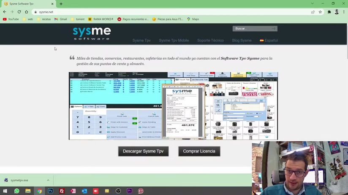Open Premiere Pro from the taskbar
Image resolution: width=348 pixels, height=195 pixels.
129,191
